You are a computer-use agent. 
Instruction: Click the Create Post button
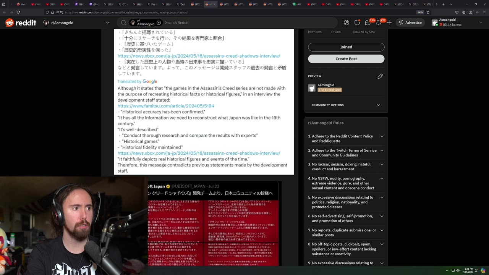pos(346,59)
